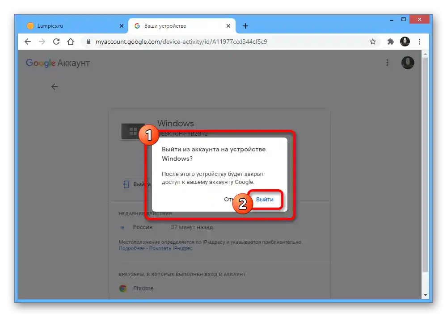Image resolution: width=447 pixels, height=317 pixels.
Task: Open the Подробнее link
Action: (132, 248)
